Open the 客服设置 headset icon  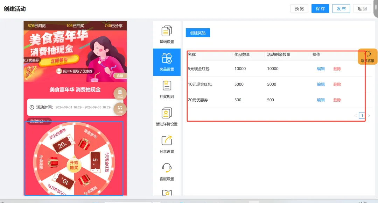click(167, 168)
